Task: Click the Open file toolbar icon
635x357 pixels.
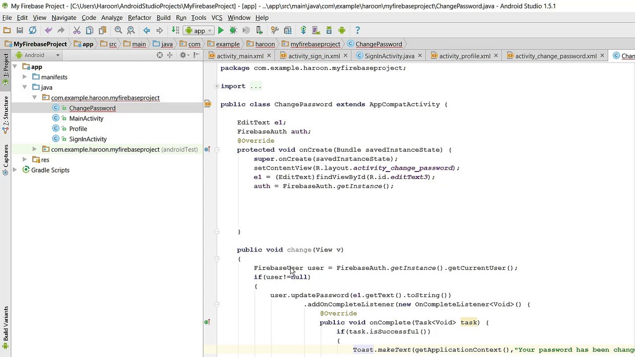Action: tap(7, 31)
